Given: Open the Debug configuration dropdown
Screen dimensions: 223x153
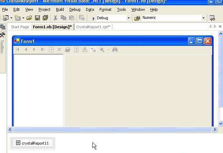Looking at the screenshot, I should click(128, 18).
